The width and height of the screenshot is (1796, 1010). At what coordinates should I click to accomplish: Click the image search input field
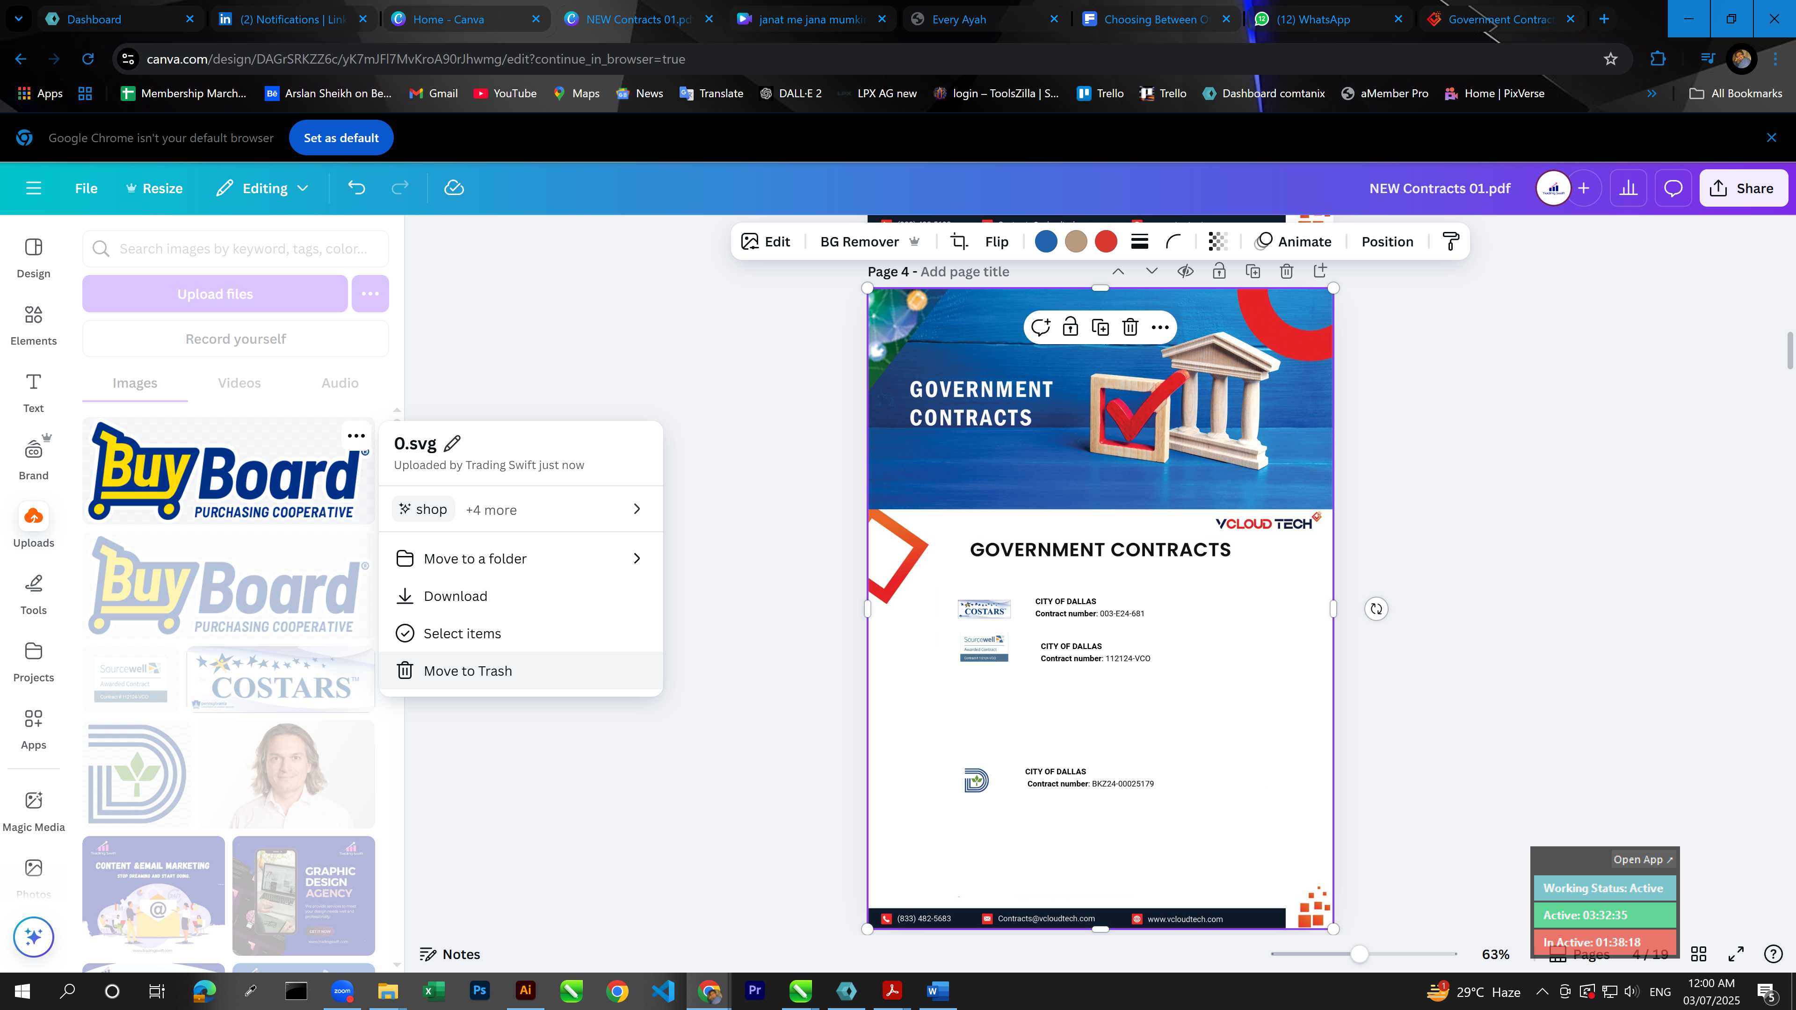tap(236, 249)
